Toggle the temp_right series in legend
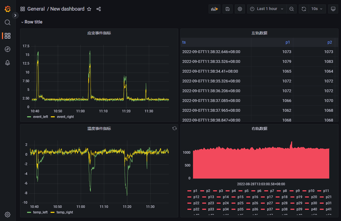 (x=65, y=212)
